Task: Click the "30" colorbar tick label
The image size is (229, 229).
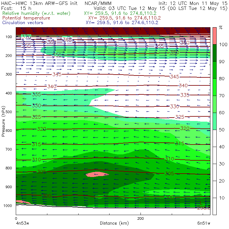Action: point(222,164)
